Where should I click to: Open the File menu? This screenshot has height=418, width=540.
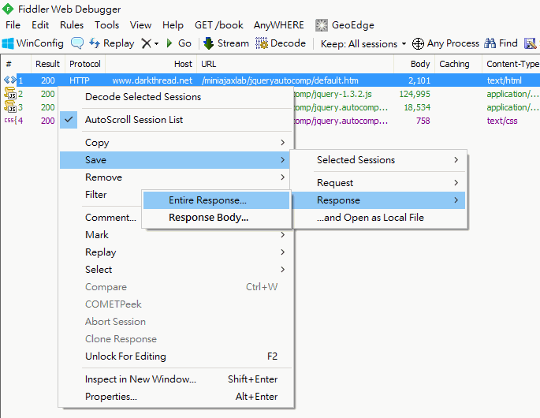(13, 25)
